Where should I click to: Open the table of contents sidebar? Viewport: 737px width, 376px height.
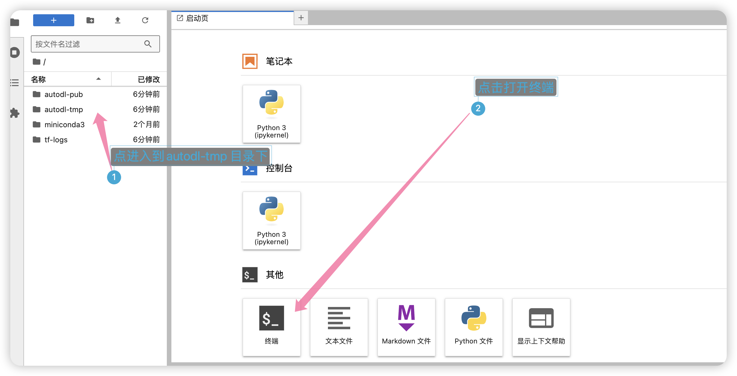point(15,83)
